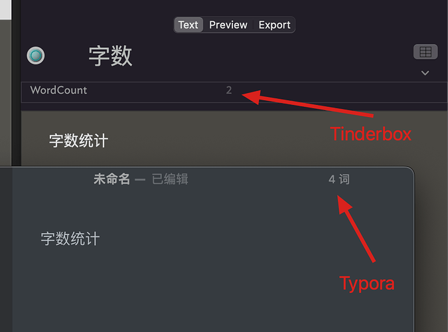Click the Tinderbox note text 字数统计
448x332 pixels.
(x=78, y=140)
